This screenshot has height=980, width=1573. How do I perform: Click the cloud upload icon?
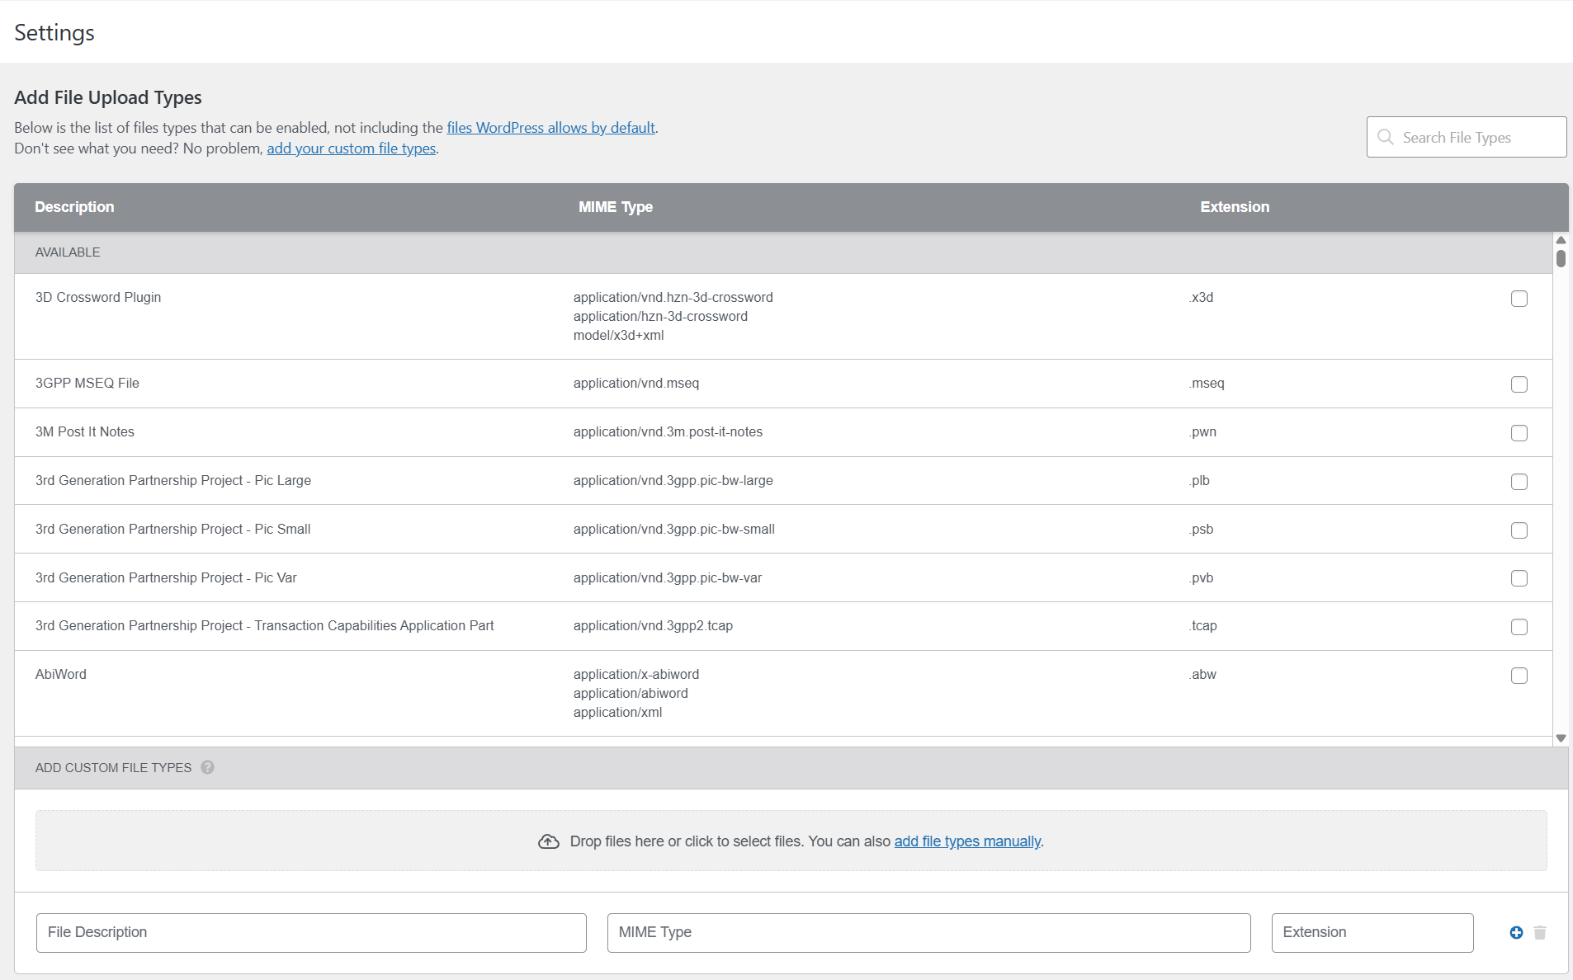[x=549, y=841]
